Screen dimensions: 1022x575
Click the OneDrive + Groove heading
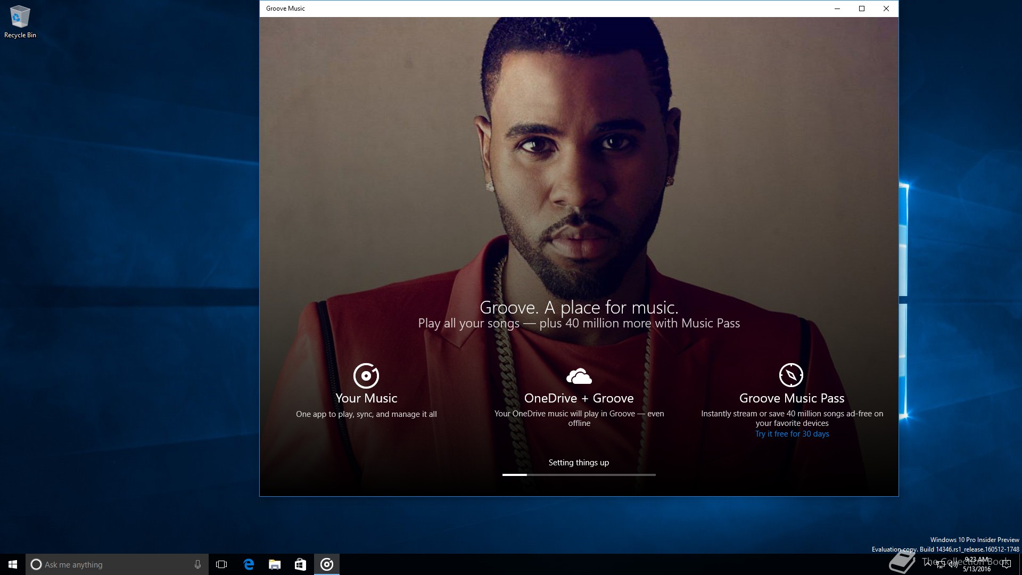tap(579, 398)
